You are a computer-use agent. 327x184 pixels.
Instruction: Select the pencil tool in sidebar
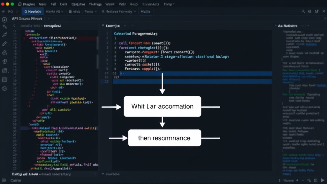click(x=4, y=43)
